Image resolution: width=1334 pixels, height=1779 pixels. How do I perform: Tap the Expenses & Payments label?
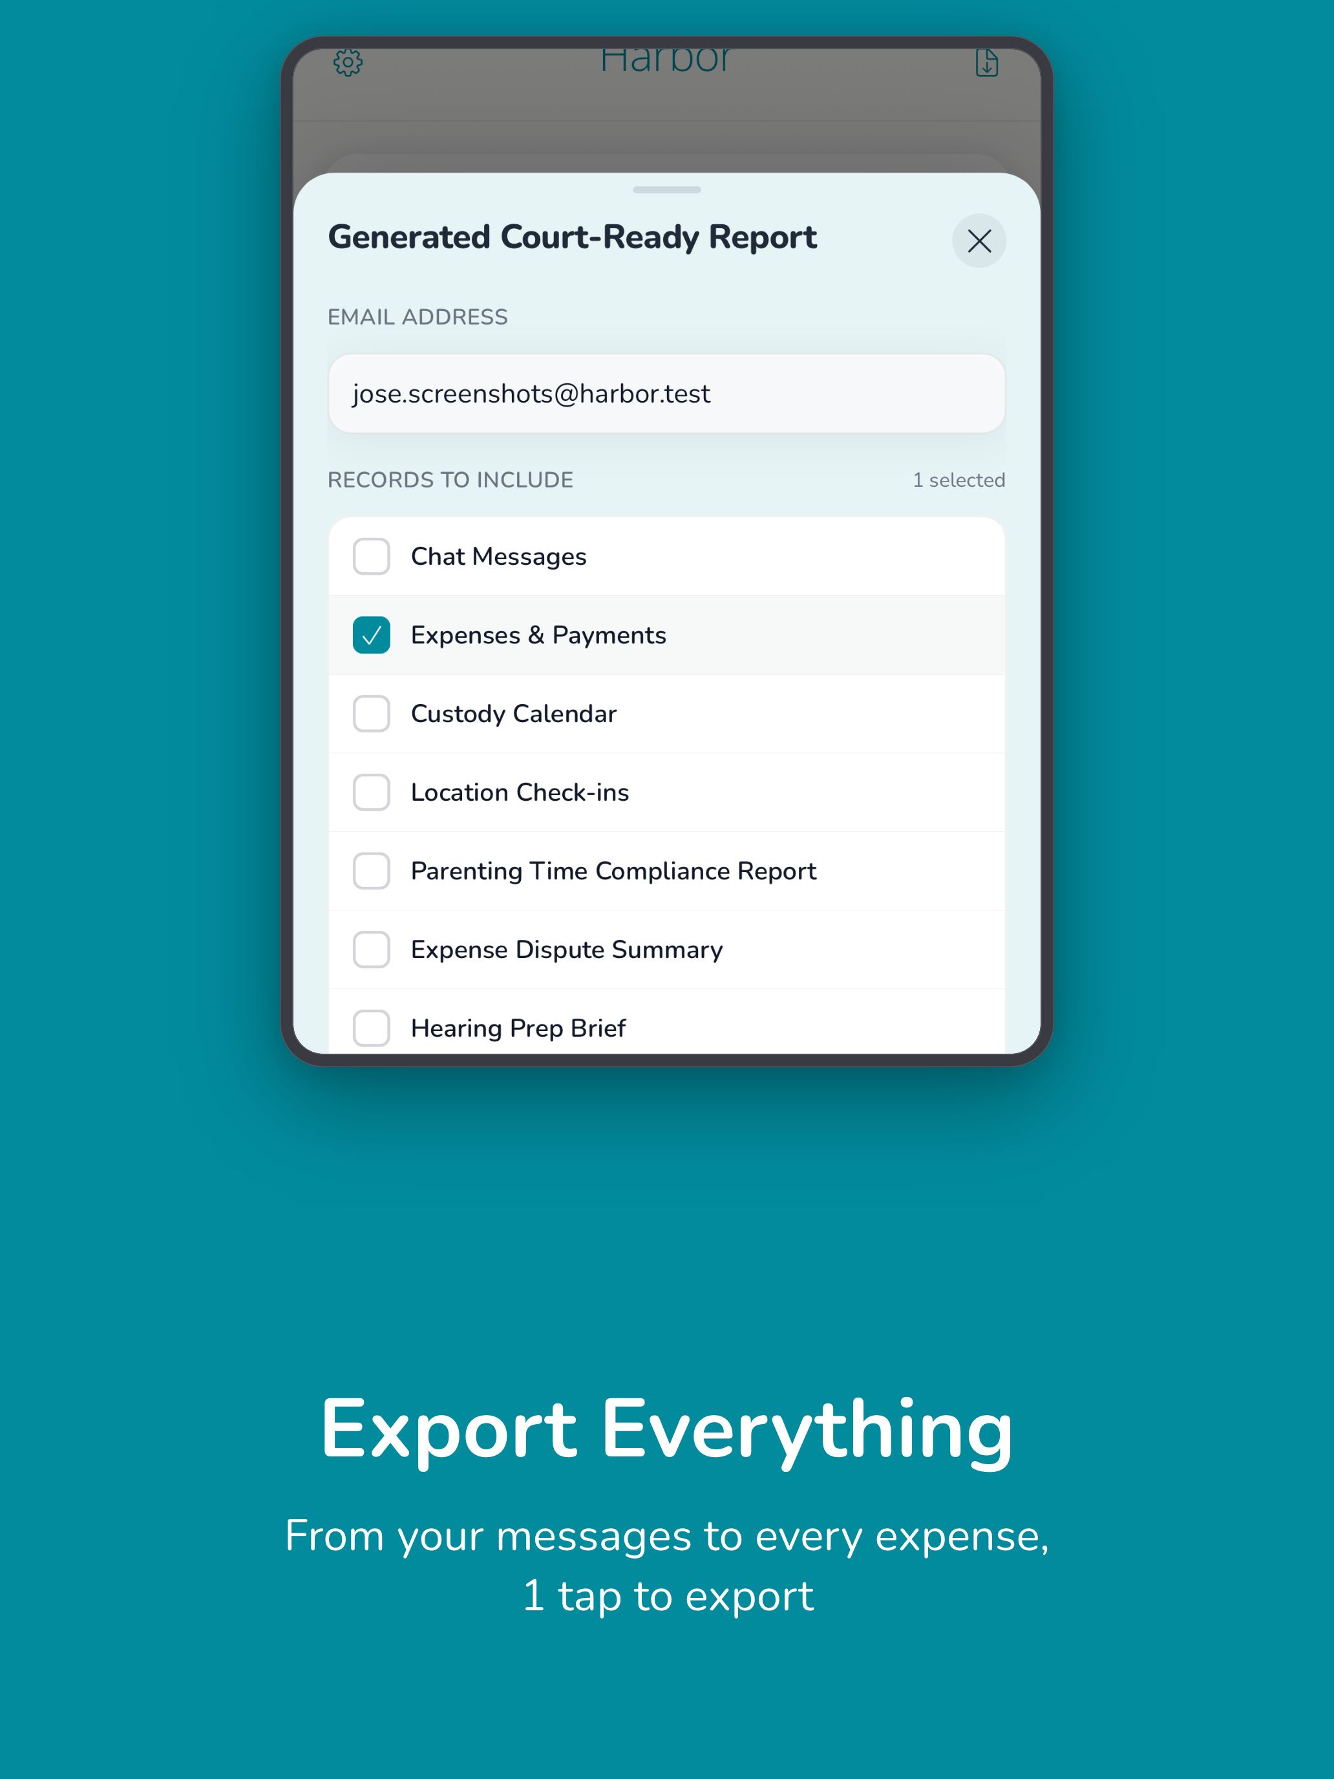[x=538, y=635]
